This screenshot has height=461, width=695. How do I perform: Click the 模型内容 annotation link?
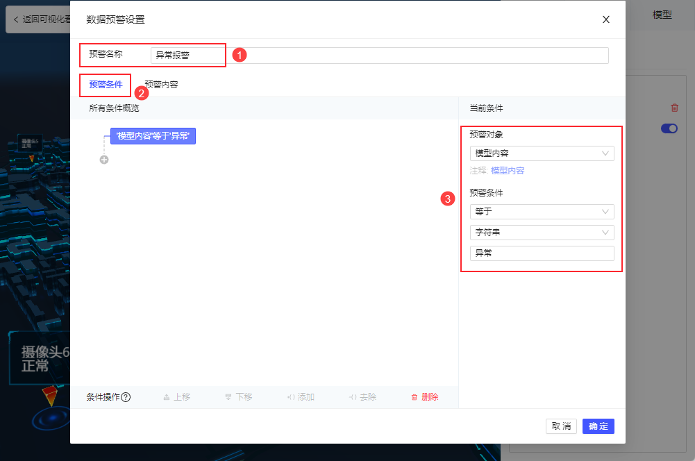[x=508, y=171]
